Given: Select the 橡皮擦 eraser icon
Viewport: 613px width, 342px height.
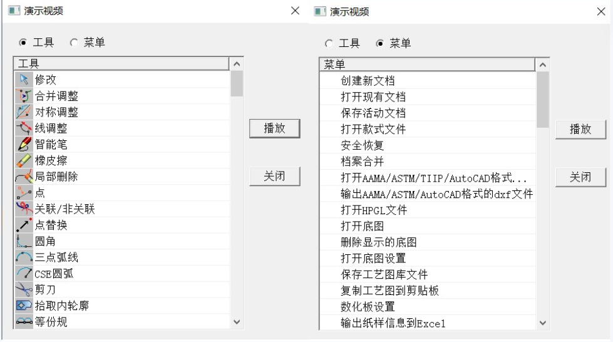Looking at the screenshot, I should pos(24,160).
